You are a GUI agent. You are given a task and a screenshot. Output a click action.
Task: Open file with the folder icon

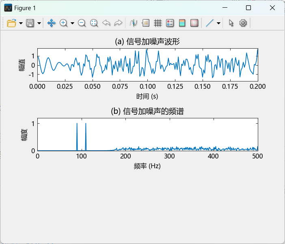[11, 23]
